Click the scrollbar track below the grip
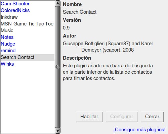The width and height of the screenshot is (168, 134). 58,98
